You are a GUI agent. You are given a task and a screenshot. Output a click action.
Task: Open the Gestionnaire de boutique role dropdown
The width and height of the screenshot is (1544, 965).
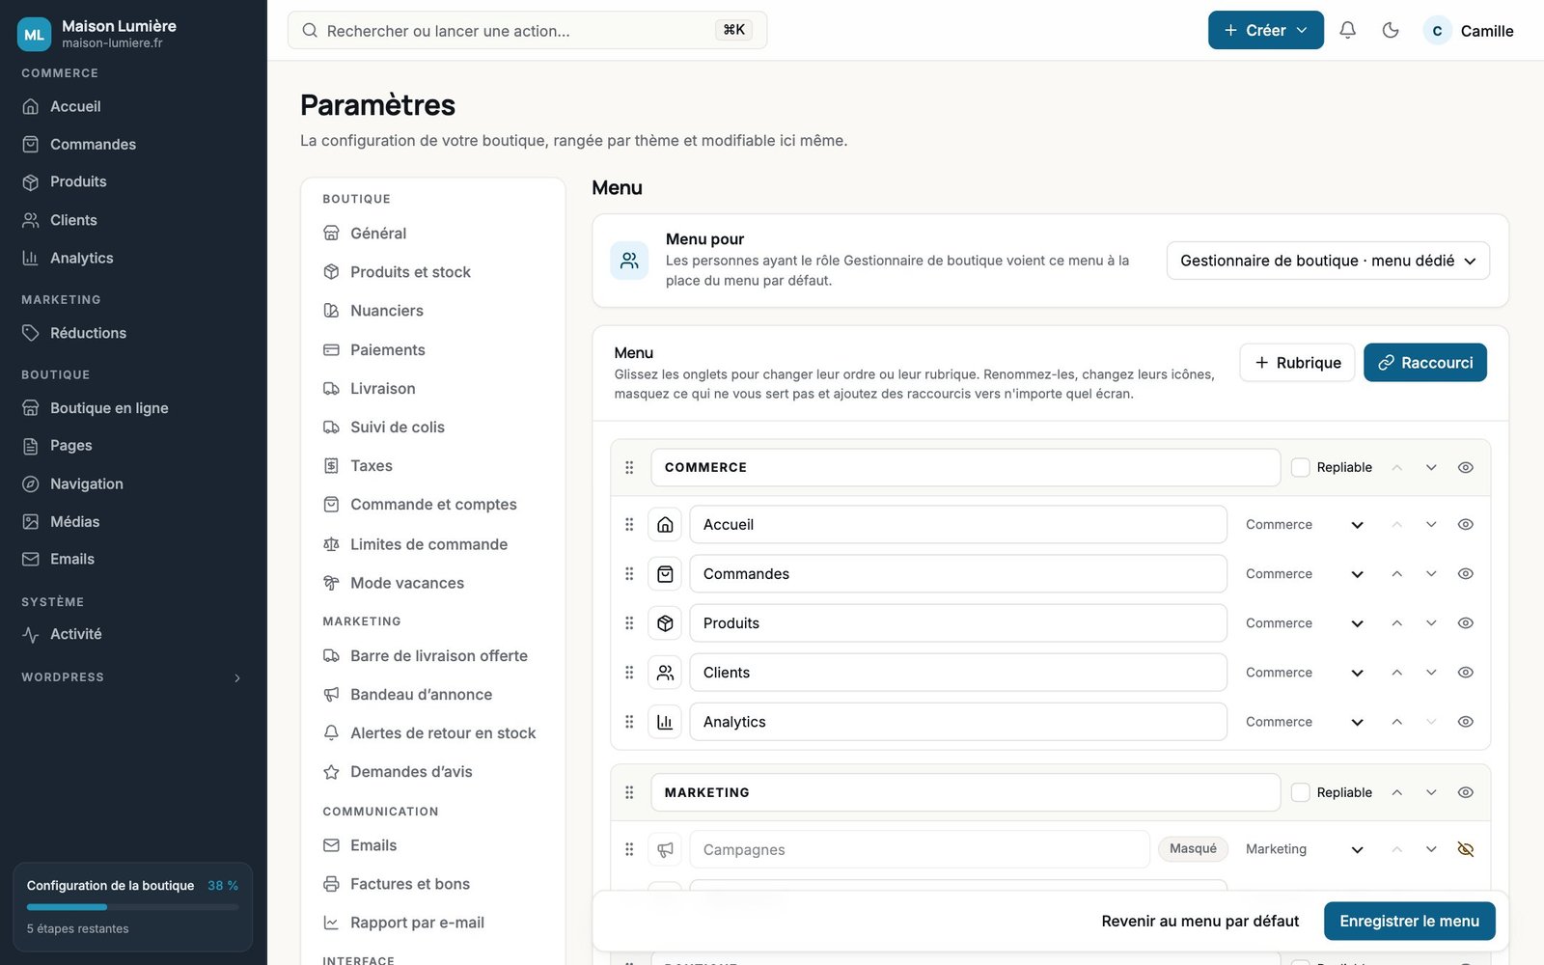[1328, 261]
